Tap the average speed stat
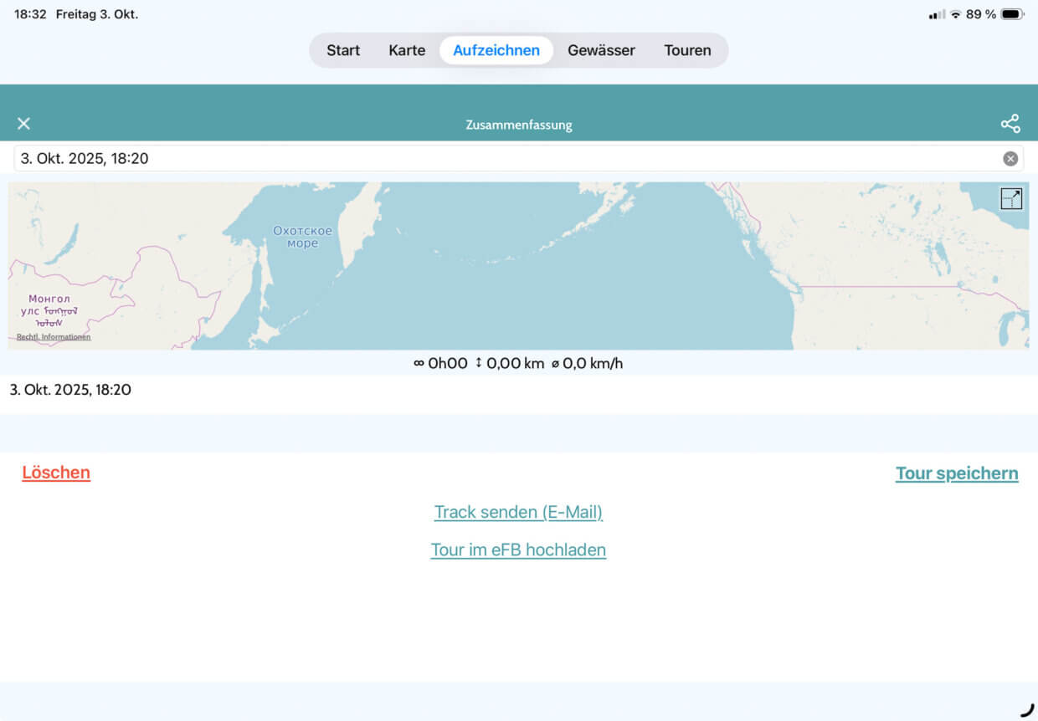1038x721 pixels. pyautogui.click(x=587, y=363)
